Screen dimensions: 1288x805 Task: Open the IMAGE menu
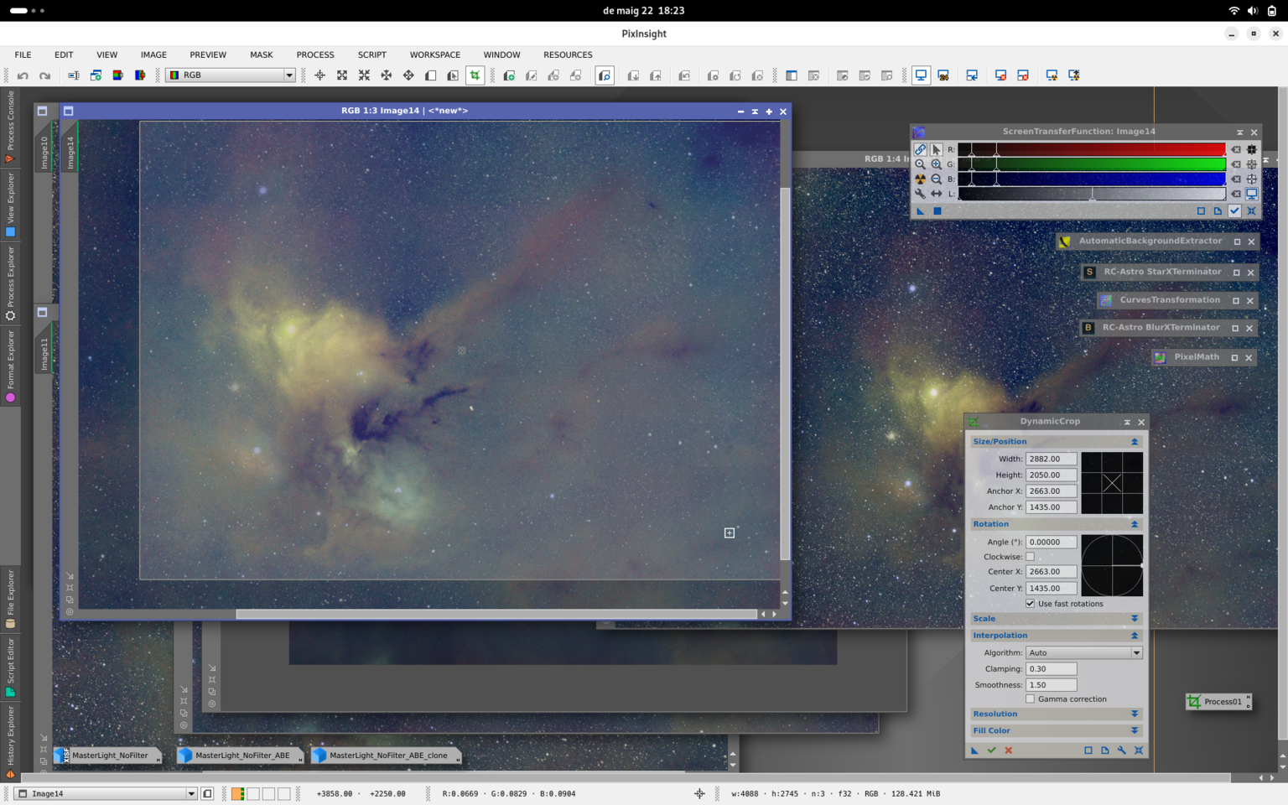click(x=153, y=55)
